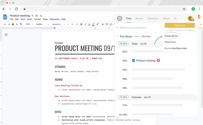This screenshot has width=203, height=125.
Task: Click the Google Docs home icon
Action: click(x=5, y=17)
